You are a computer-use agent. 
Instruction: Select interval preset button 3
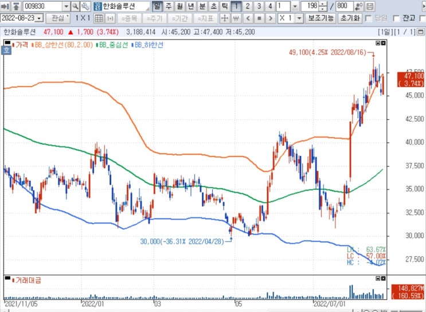click(259, 6)
